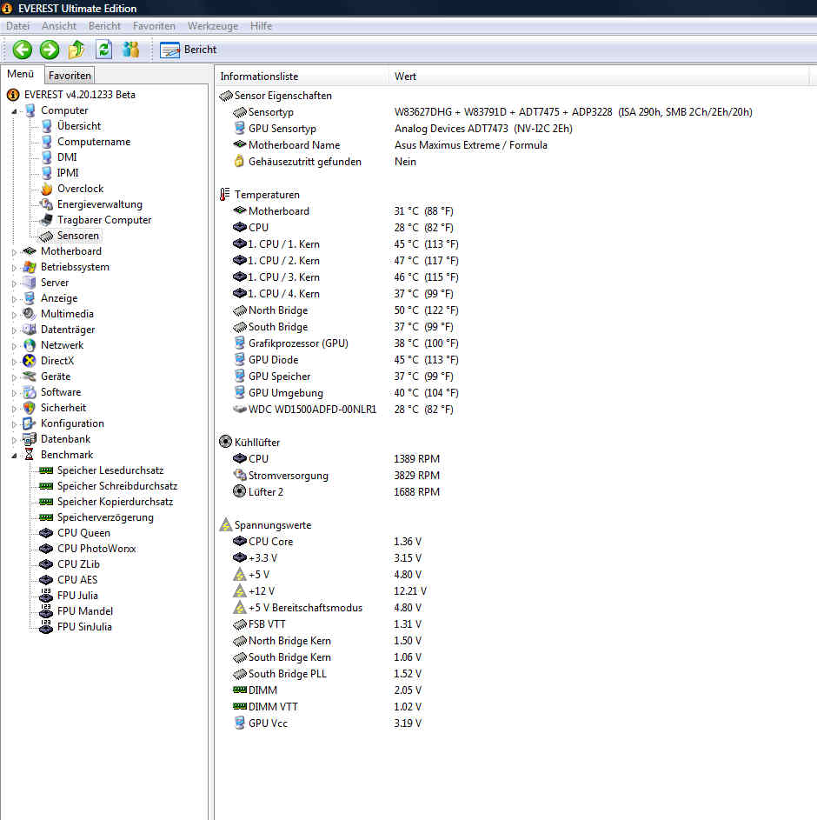Open the Datei menu
The image size is (817, 820).
pos(17,25)
